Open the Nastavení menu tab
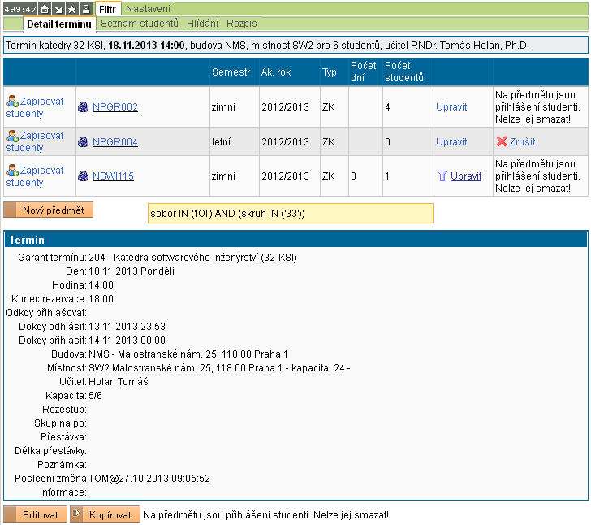Viewport: 591px width, 525px height. (x=148, y=9)
